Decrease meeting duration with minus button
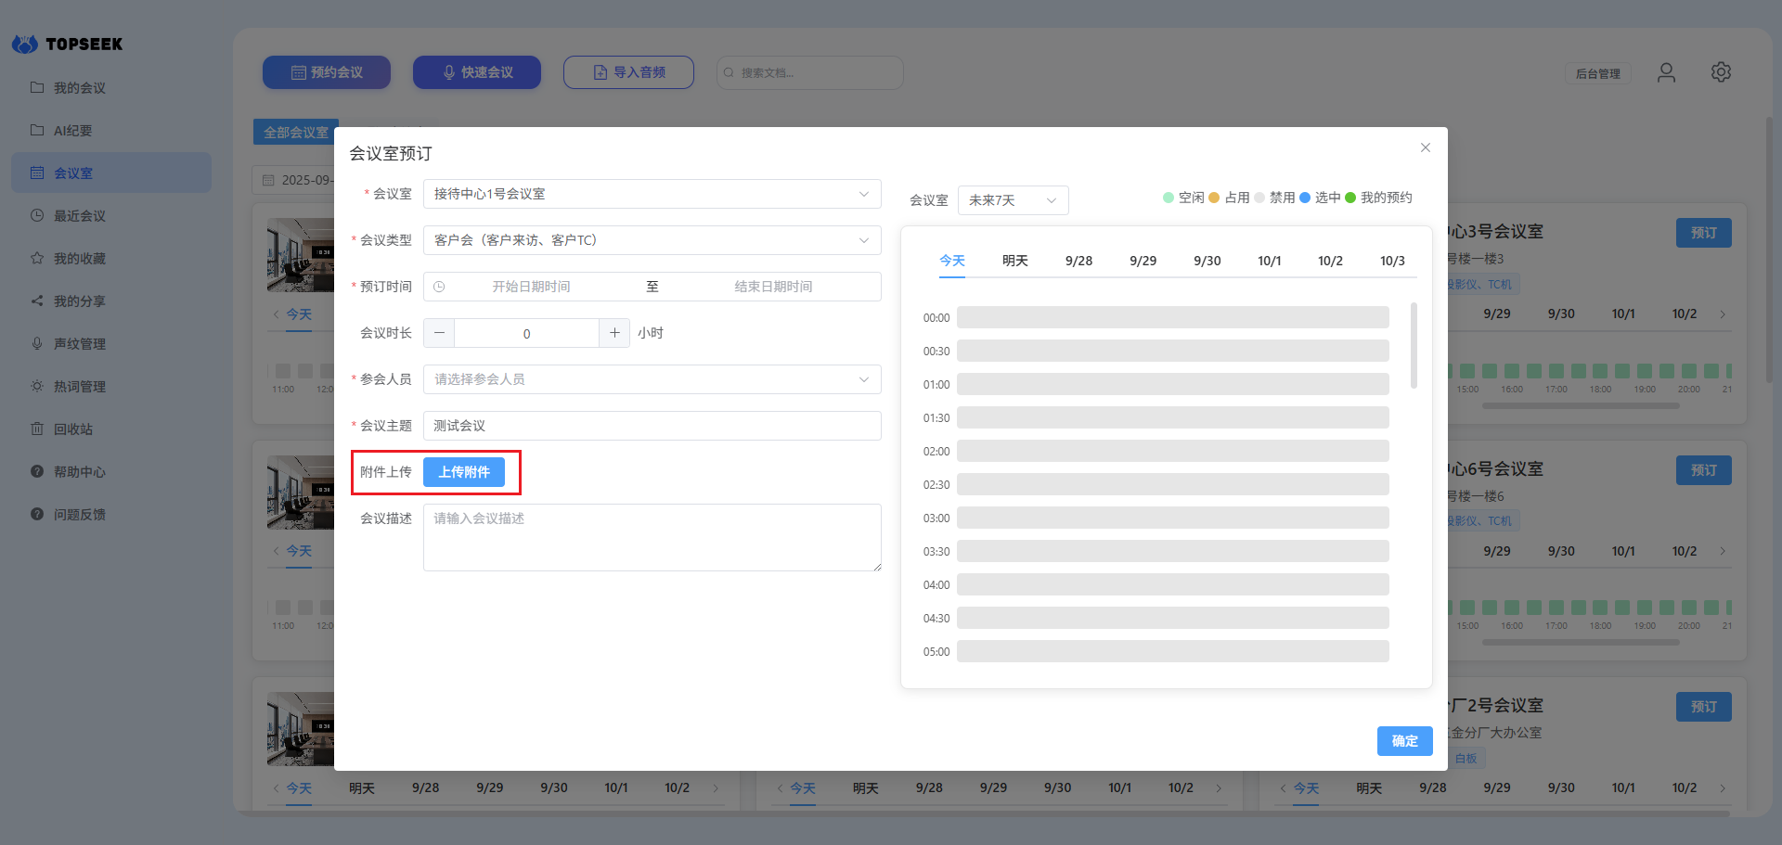The image size is (1782, 845). tap(439, 333)
